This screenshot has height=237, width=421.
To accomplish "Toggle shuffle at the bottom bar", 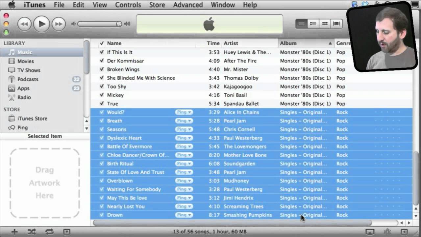I will pyautogui.click(x=32, y=232).
